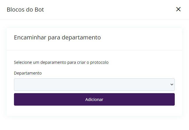
Task: Click the word departamento in card heading
Action: pyautogui.click(x=81, y=37)
